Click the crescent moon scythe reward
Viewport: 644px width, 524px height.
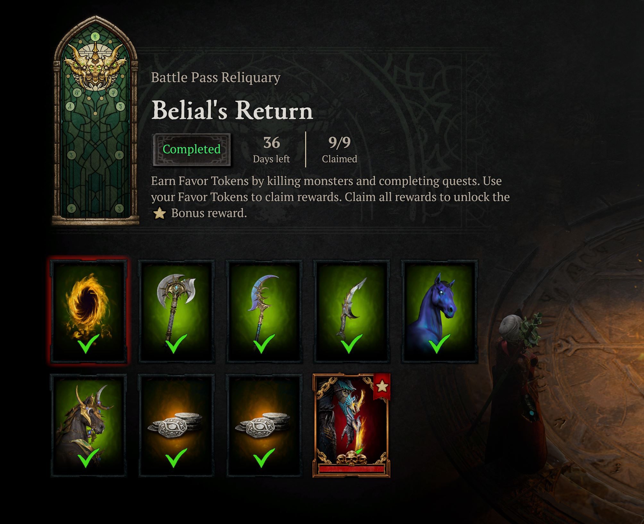click(x=264, y=311)
